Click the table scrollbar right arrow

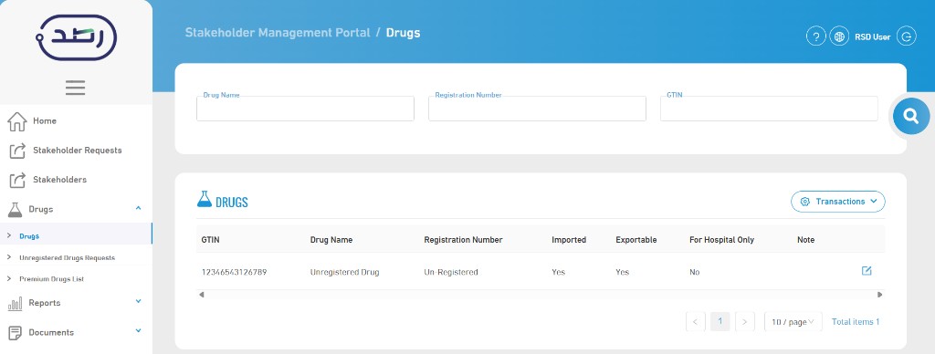880,295
